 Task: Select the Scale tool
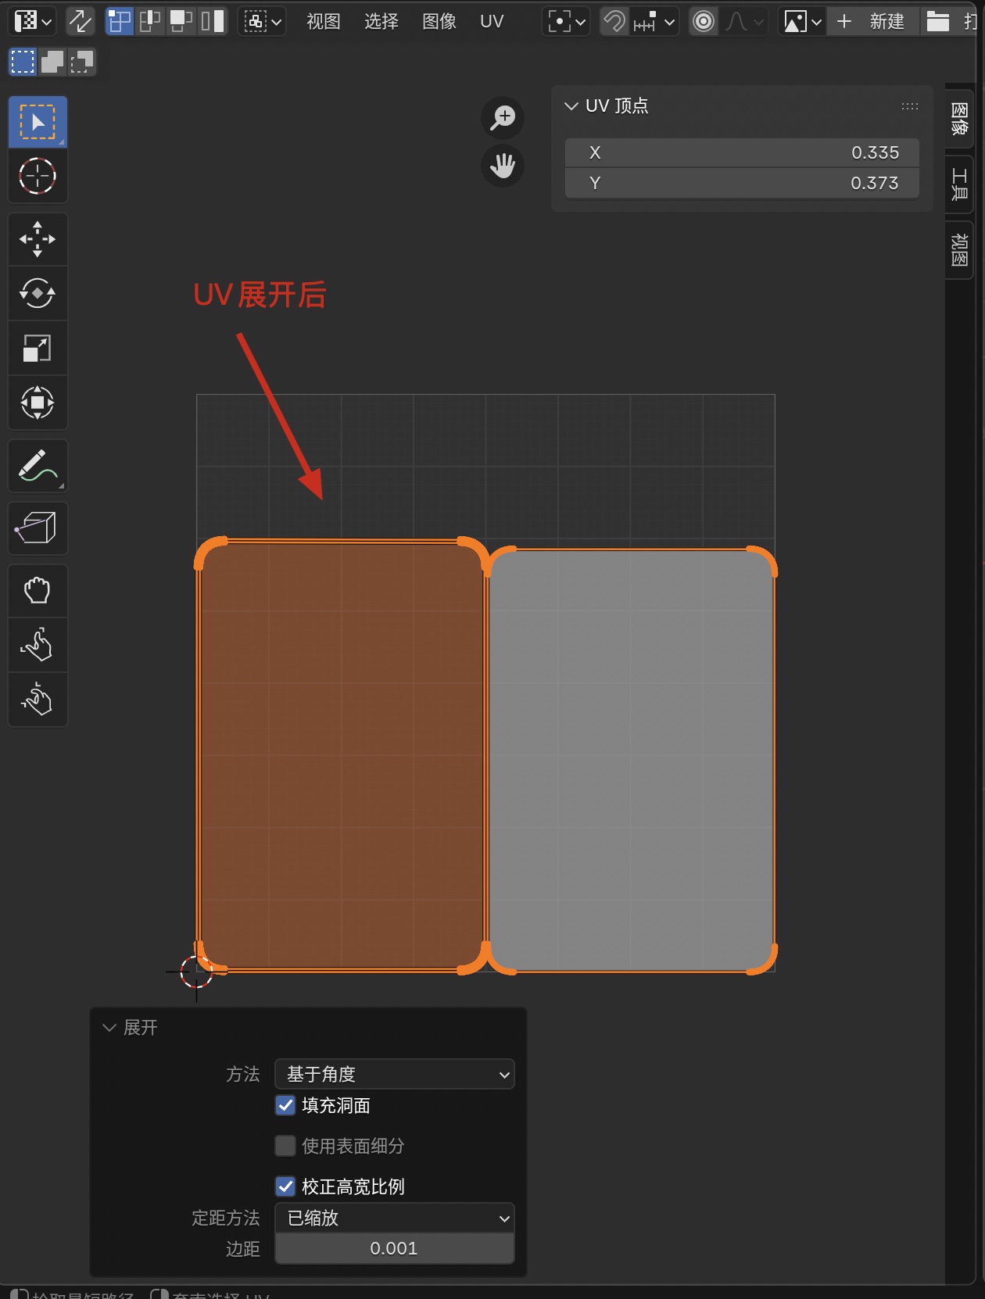(37, 349)
